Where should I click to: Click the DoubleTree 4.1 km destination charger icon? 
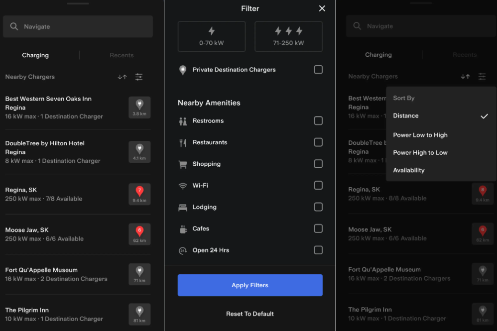[x=139, y=152]
